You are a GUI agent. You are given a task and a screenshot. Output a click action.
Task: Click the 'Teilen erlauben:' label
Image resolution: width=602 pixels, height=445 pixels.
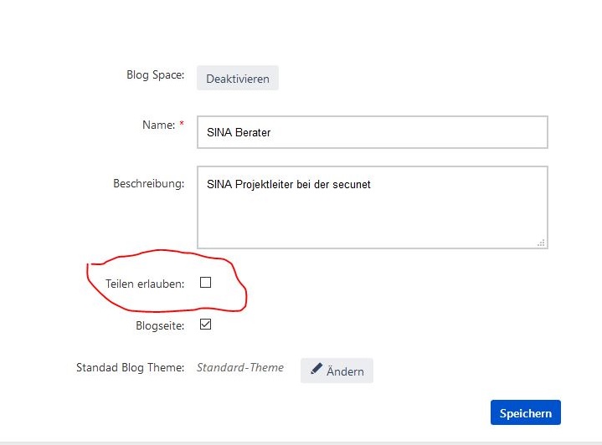click(145, 284)
